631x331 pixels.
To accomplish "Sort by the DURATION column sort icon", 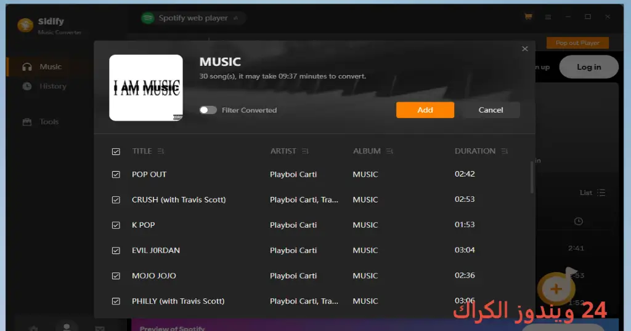I will 505,151.
